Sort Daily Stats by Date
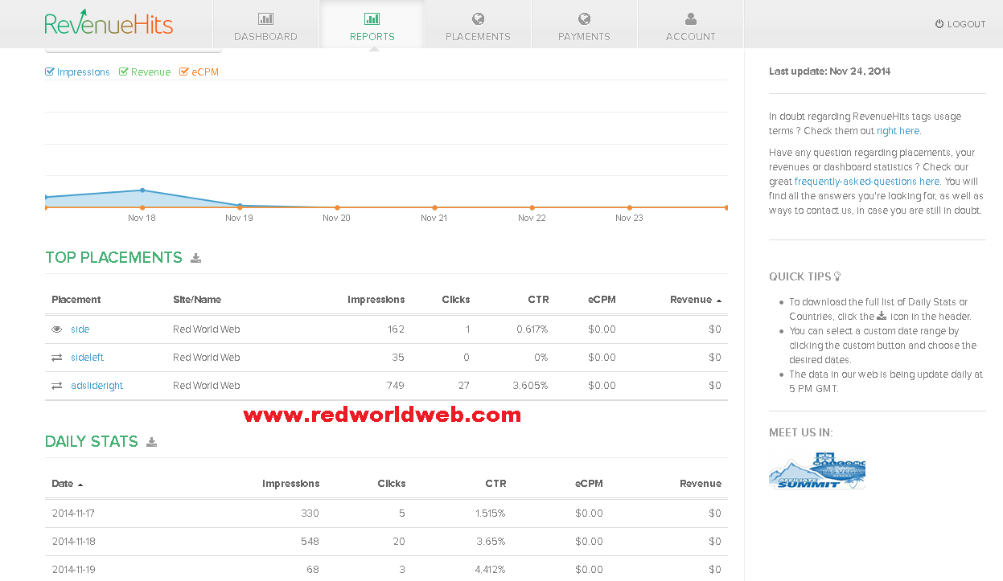1003x581 pixels. pos(67,484)
